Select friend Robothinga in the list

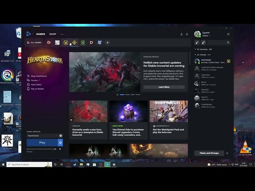212,61
